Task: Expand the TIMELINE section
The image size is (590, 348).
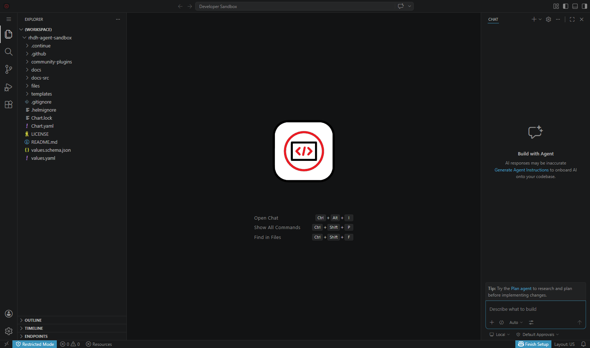Action: coord(72,328)
